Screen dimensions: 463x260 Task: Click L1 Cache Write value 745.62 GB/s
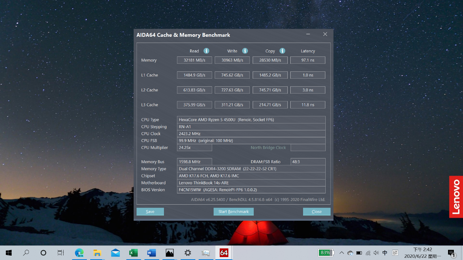click(232, 75)
